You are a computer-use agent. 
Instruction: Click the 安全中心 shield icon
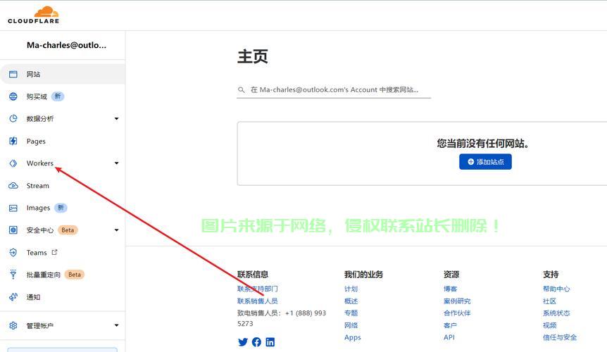pos(13,230)
